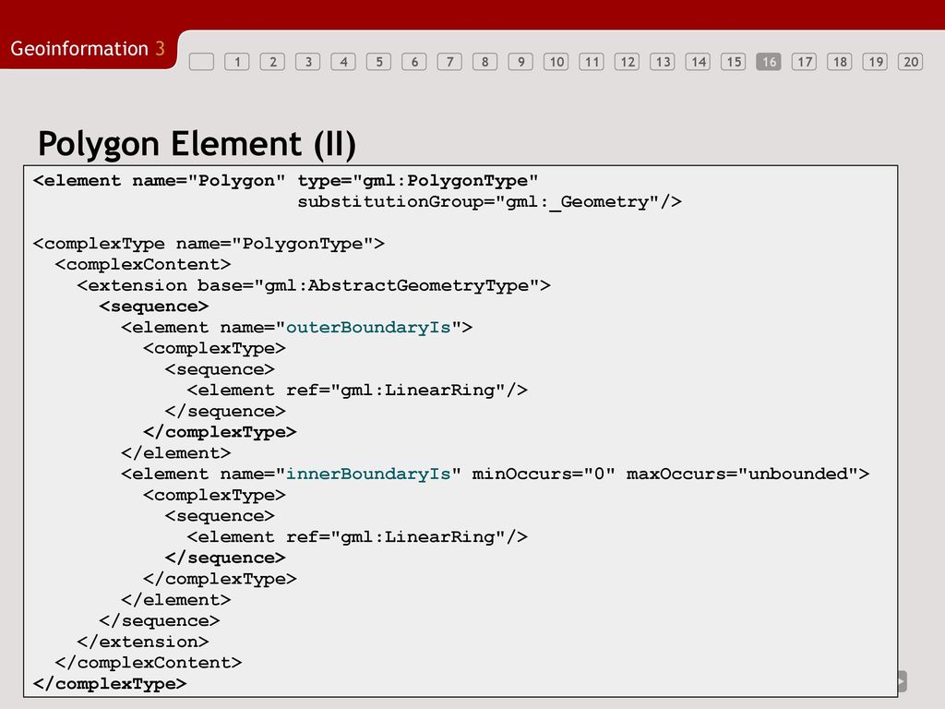Image resolution: width=945 pixels, height=709 pixels.
Task: Jump to slide section 10
Action: click(556, 62)
